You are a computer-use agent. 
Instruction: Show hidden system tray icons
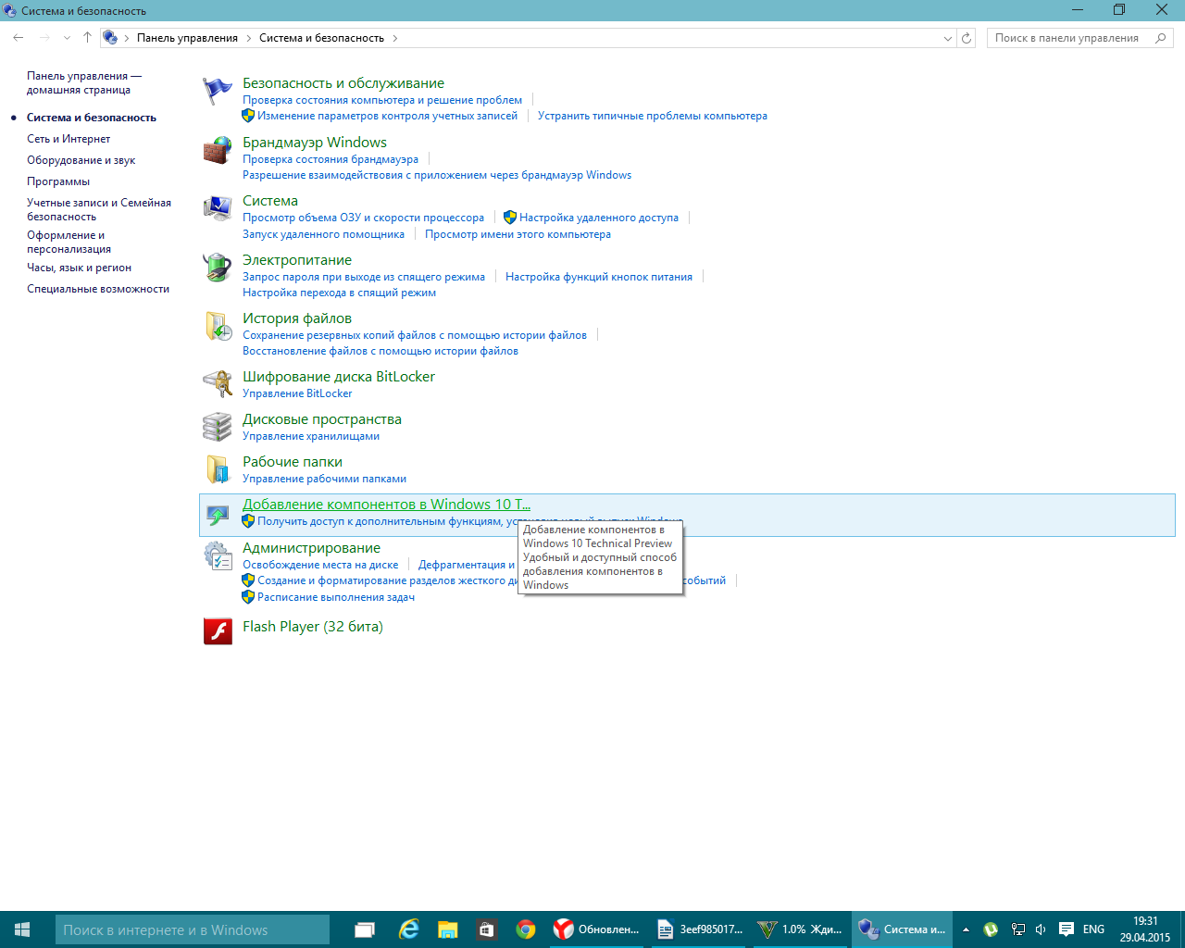966,929
